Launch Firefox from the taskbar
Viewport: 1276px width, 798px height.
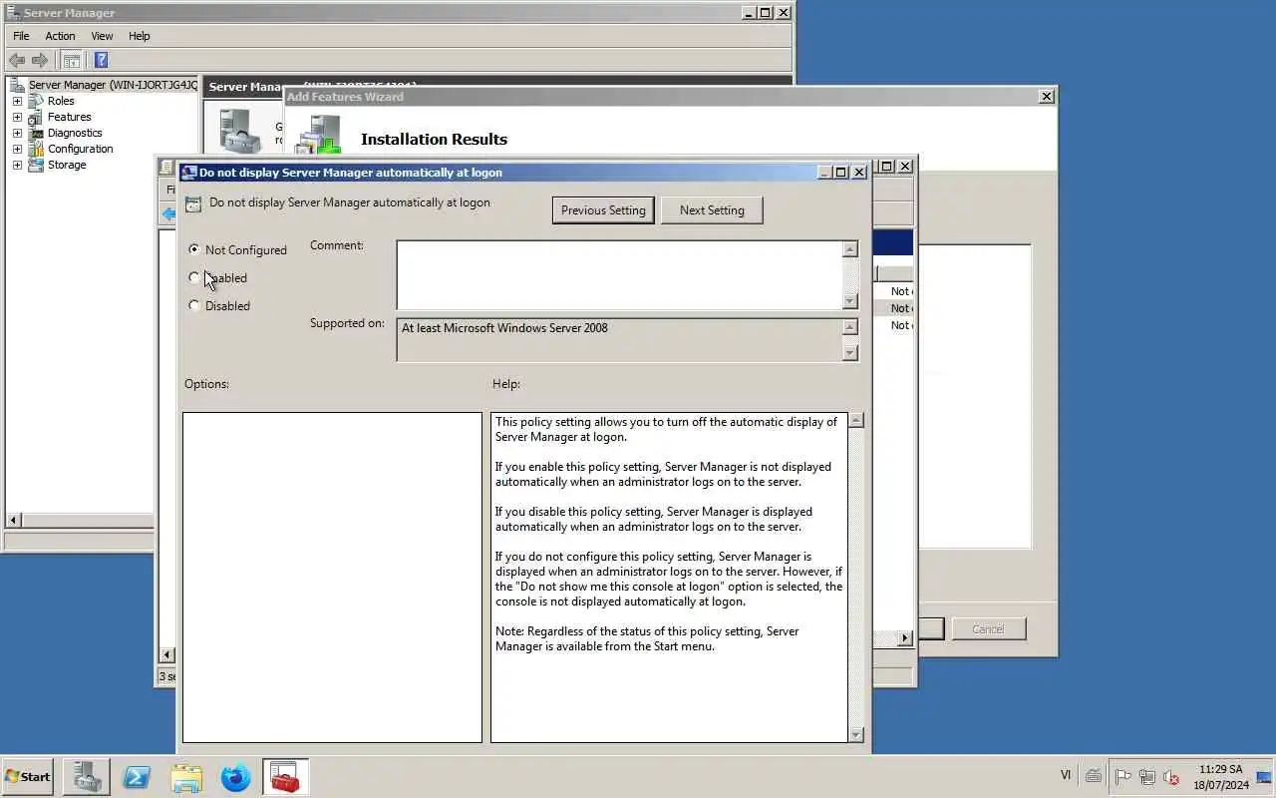pos(236,777)
